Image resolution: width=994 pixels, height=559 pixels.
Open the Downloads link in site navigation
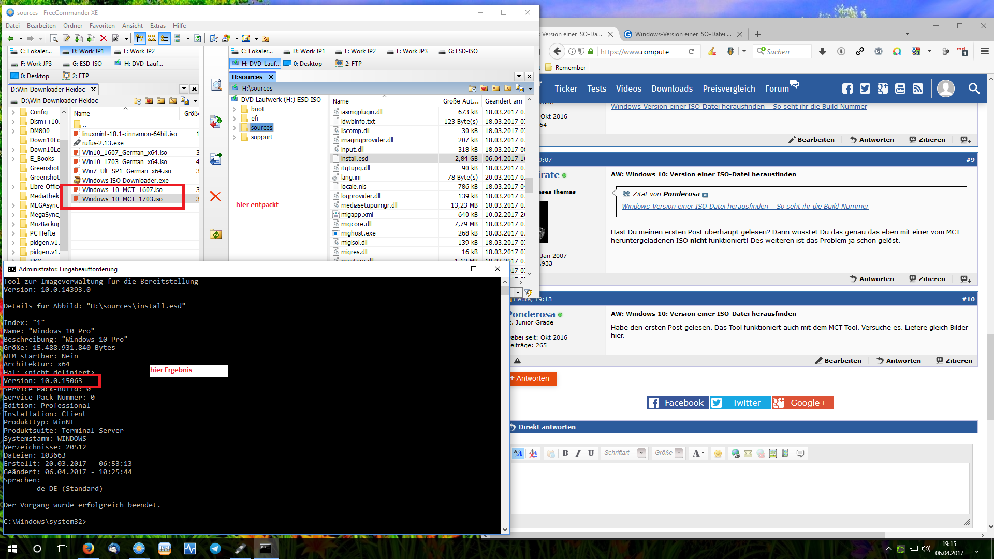[671, 89]
